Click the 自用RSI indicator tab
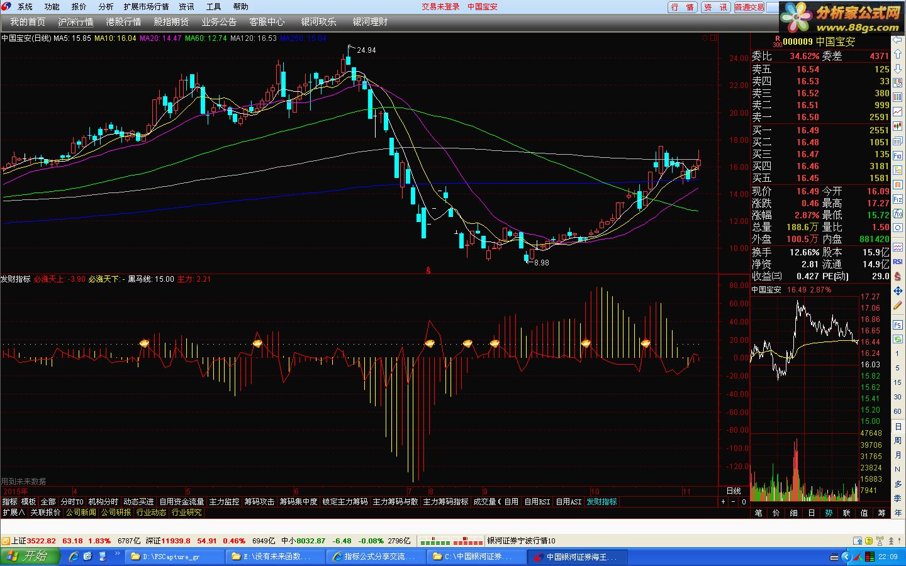The height and width of the screenshot is (566, 906). [537, 502]
